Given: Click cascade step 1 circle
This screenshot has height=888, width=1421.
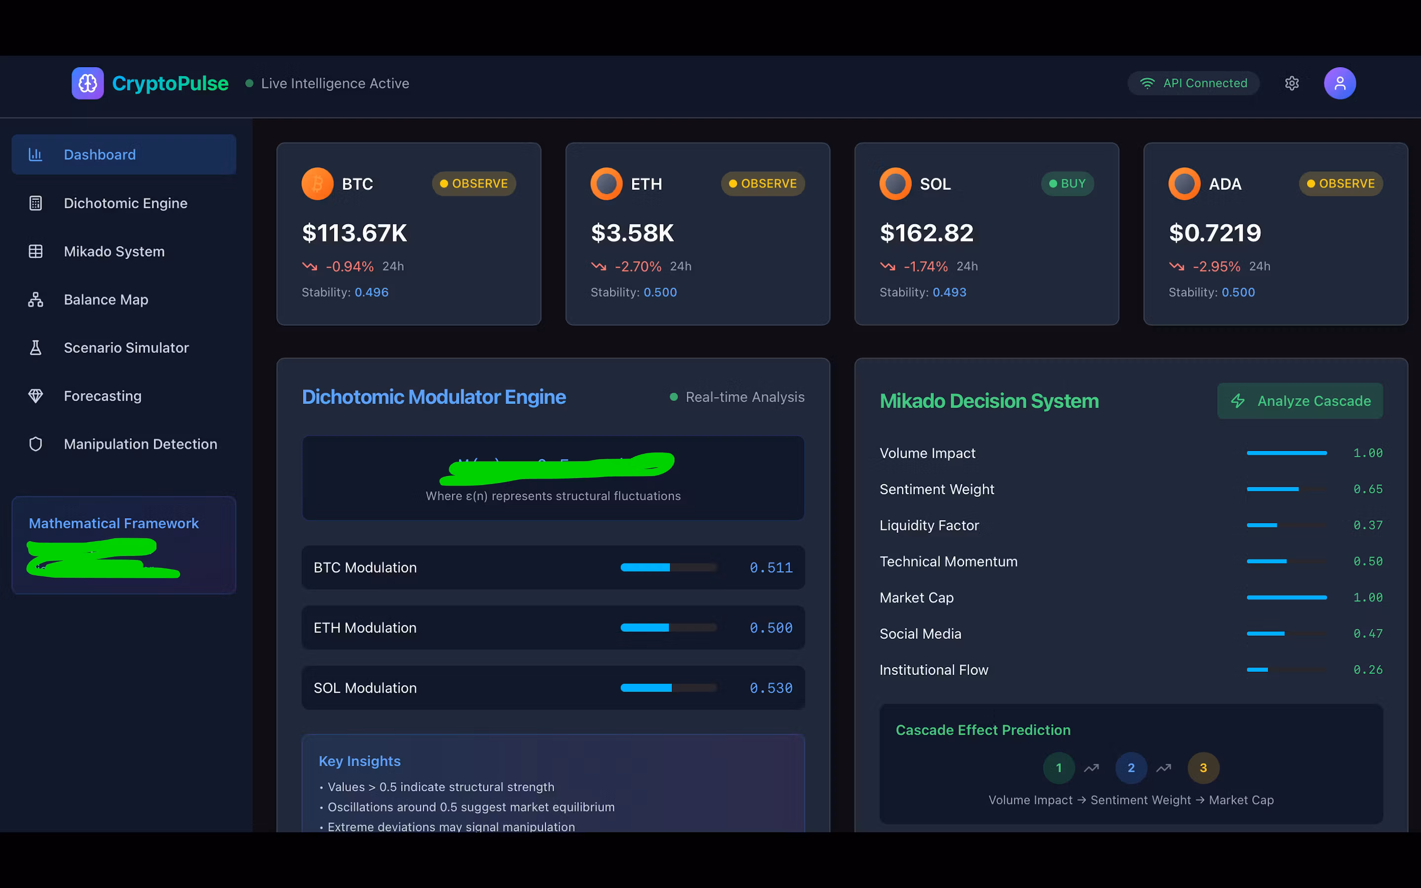Looking at the screenshot, I should pyautogui.click(x=1059, y=768).
